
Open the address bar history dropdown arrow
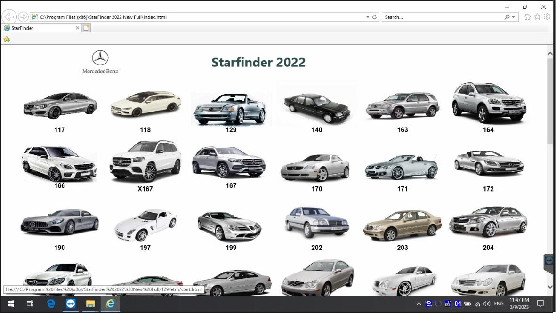[368, 17]
